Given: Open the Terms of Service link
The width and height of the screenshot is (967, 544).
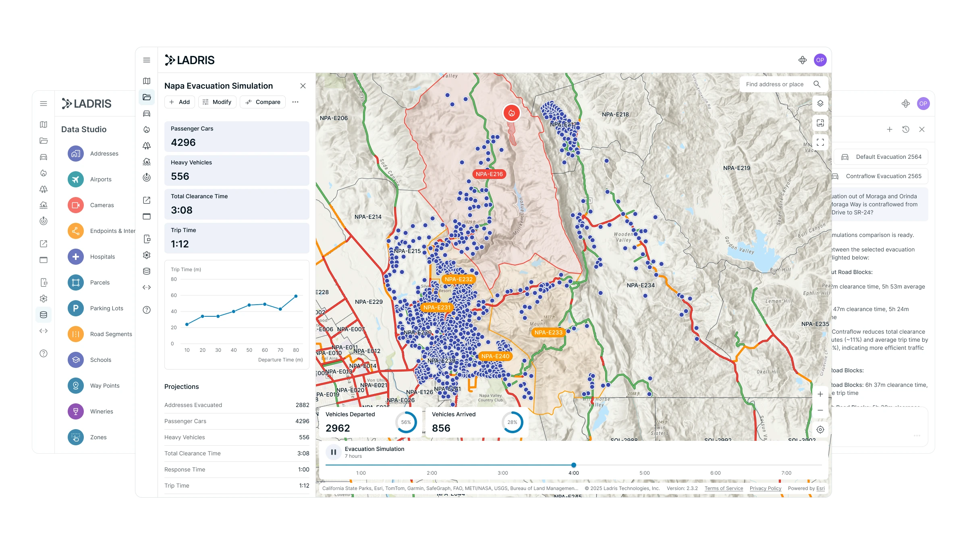Looking at the screenshot, I should coord(724,488).
